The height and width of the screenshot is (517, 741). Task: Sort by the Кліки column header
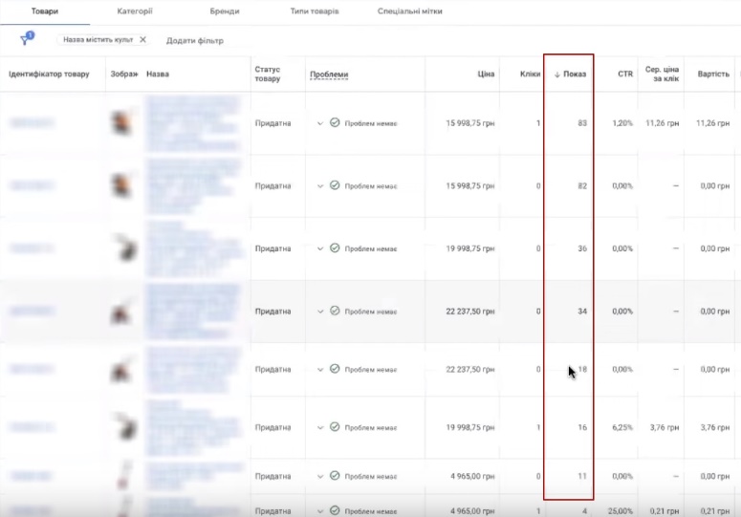[x=530, y=75]
